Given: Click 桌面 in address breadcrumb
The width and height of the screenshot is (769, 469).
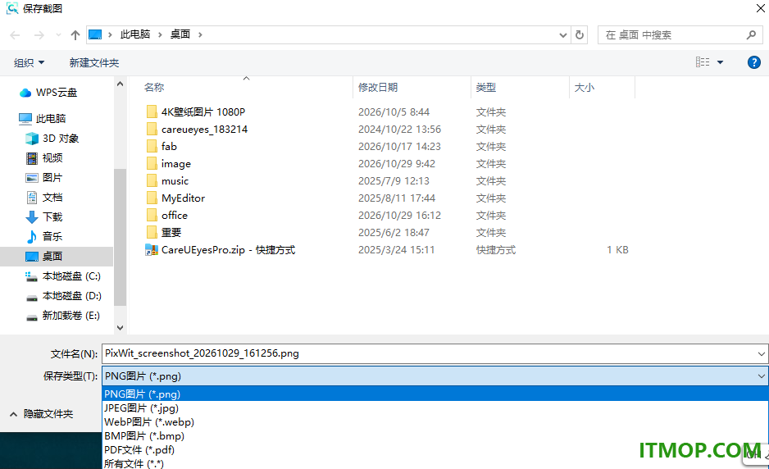Looking at the screenshot, I should (x=180, y=34).
